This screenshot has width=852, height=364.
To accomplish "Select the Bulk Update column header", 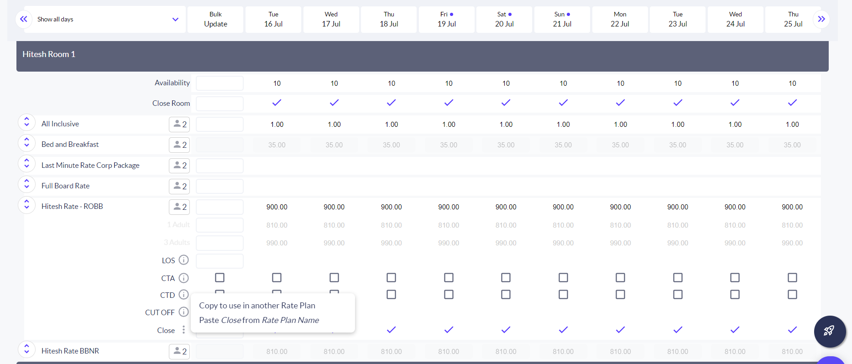I will [x=215, y=19].
